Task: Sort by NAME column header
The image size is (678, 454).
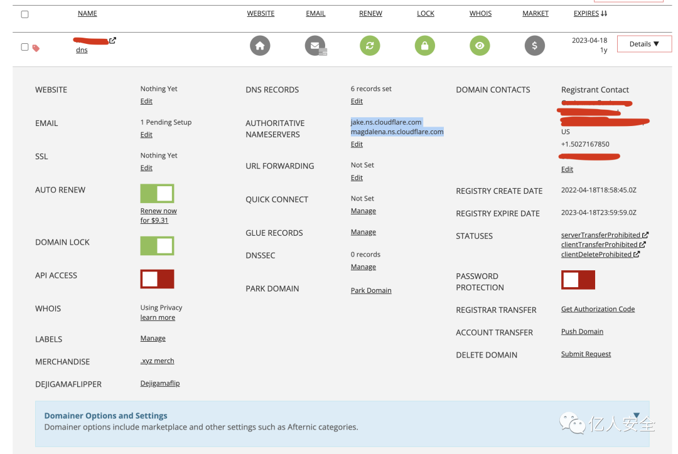Action: 87,13
